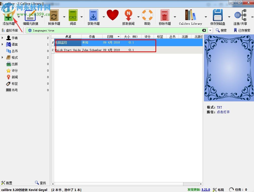Open 编辑元数据 (Edit metadata) tool
254x192 pixels.
coord(30,15)
